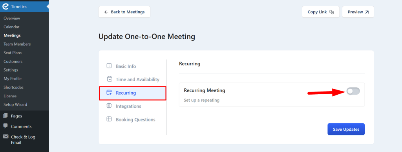Click the Pages icon in sidebar

[x=5, y=116]
